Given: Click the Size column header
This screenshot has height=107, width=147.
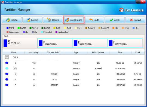Looking at the screenshot, I should (x=120, y=52).
